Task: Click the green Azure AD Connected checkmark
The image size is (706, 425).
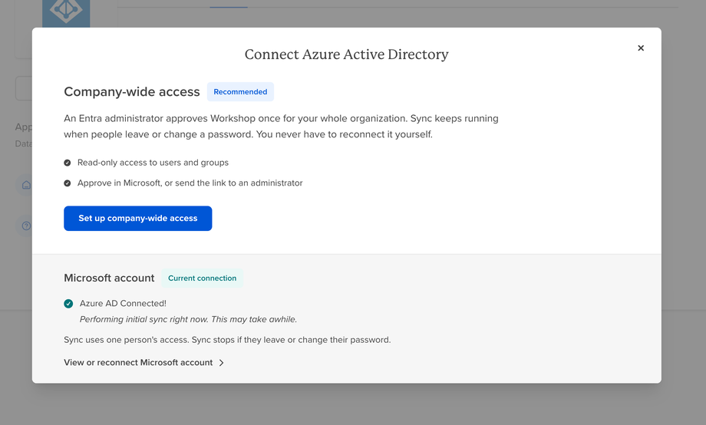Action: 68,304
